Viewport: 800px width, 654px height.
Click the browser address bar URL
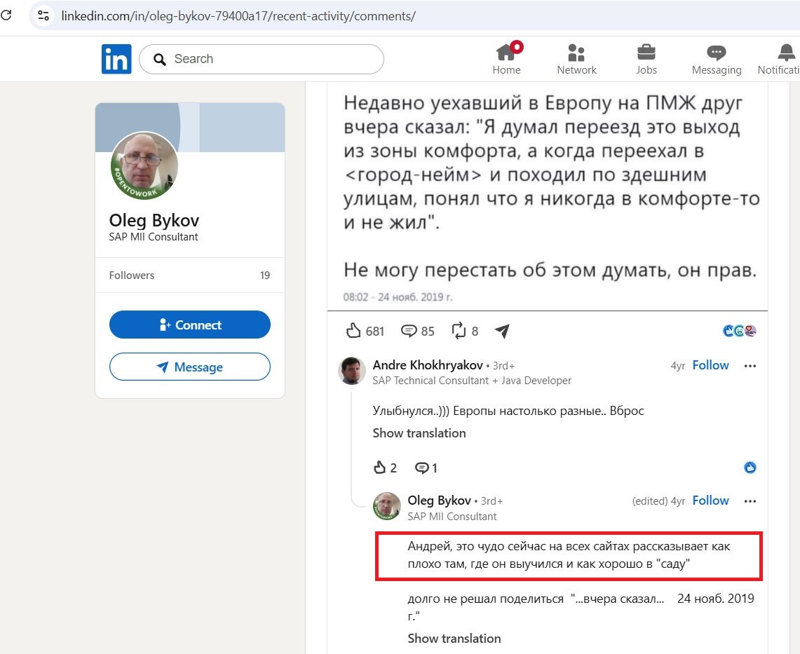coord(238,16)
